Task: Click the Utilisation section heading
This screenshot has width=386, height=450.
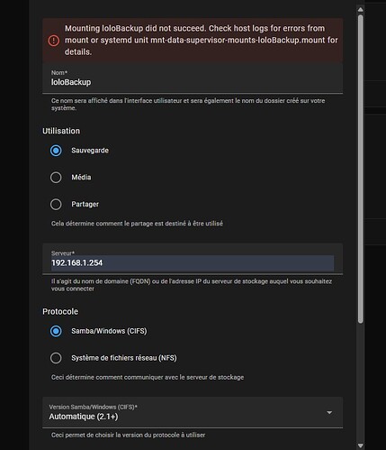Action: (x=61, y=131)
